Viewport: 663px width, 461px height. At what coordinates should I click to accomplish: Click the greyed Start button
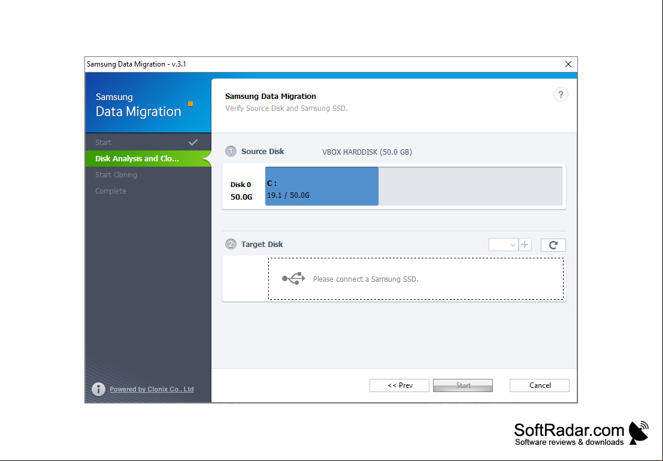pyautogui.click(x=463, y=385)
